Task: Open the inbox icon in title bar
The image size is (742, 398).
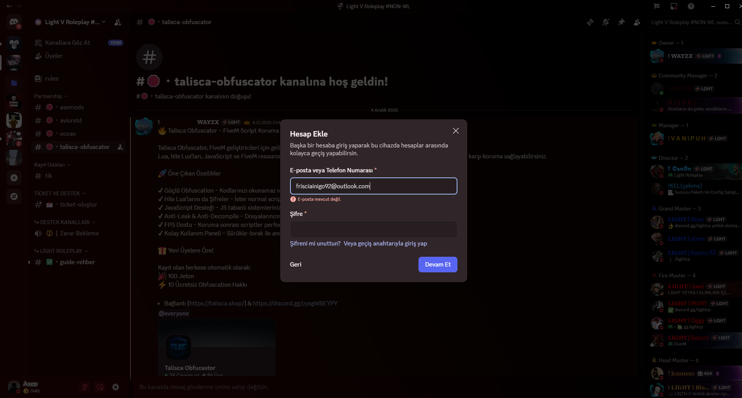Action: click(674, 6)
